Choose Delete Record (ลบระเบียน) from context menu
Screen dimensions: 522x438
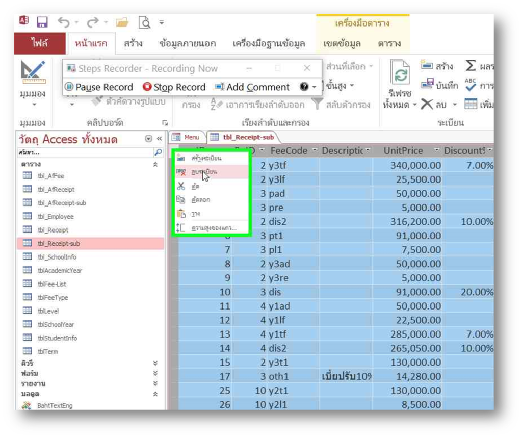coord(204,172)
